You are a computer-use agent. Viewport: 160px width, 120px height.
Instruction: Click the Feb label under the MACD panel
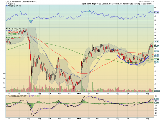pyautogui.click(x=88, y=119)
